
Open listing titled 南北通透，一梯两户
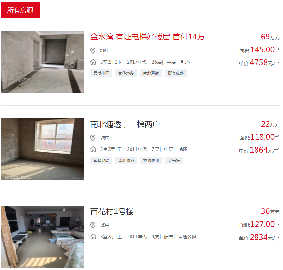(125, 124)
